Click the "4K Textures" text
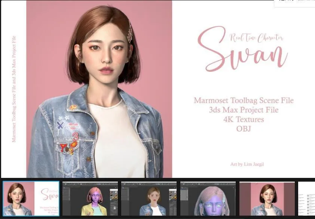Screen dimensions: 315x219 point(244,120)
